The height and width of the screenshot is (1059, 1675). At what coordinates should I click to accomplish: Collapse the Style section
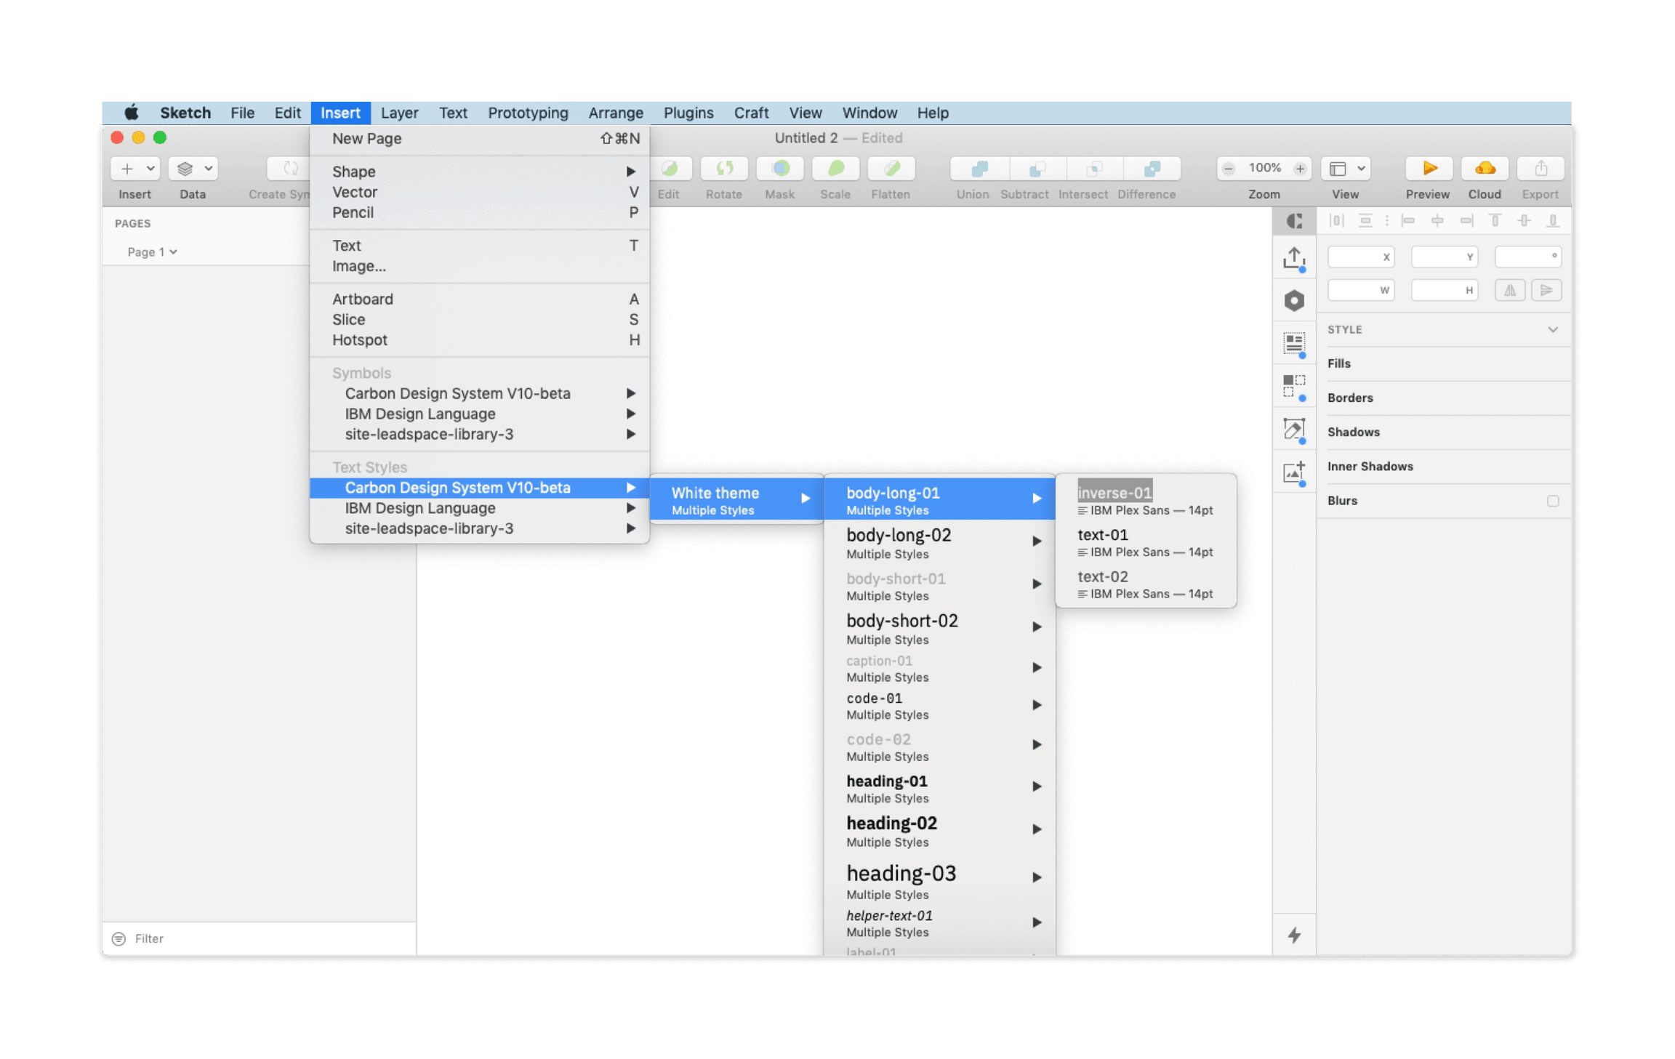pos(1553,329)
